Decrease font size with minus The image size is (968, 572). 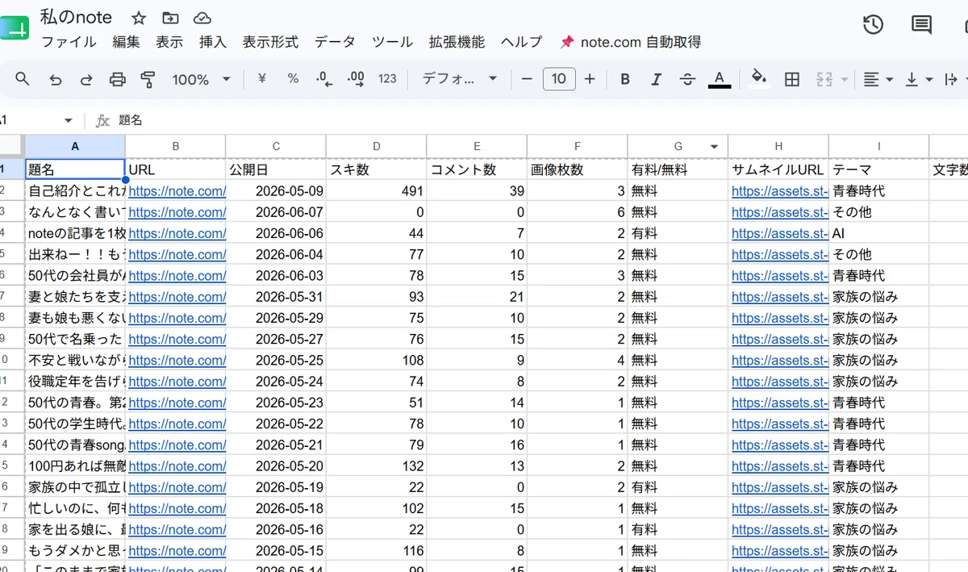click(527, 79)
